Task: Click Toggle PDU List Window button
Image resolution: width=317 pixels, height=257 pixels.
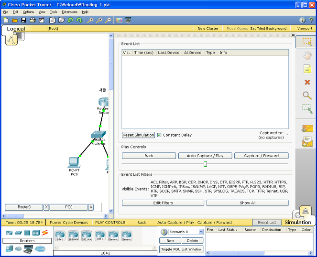Action: 181,249
